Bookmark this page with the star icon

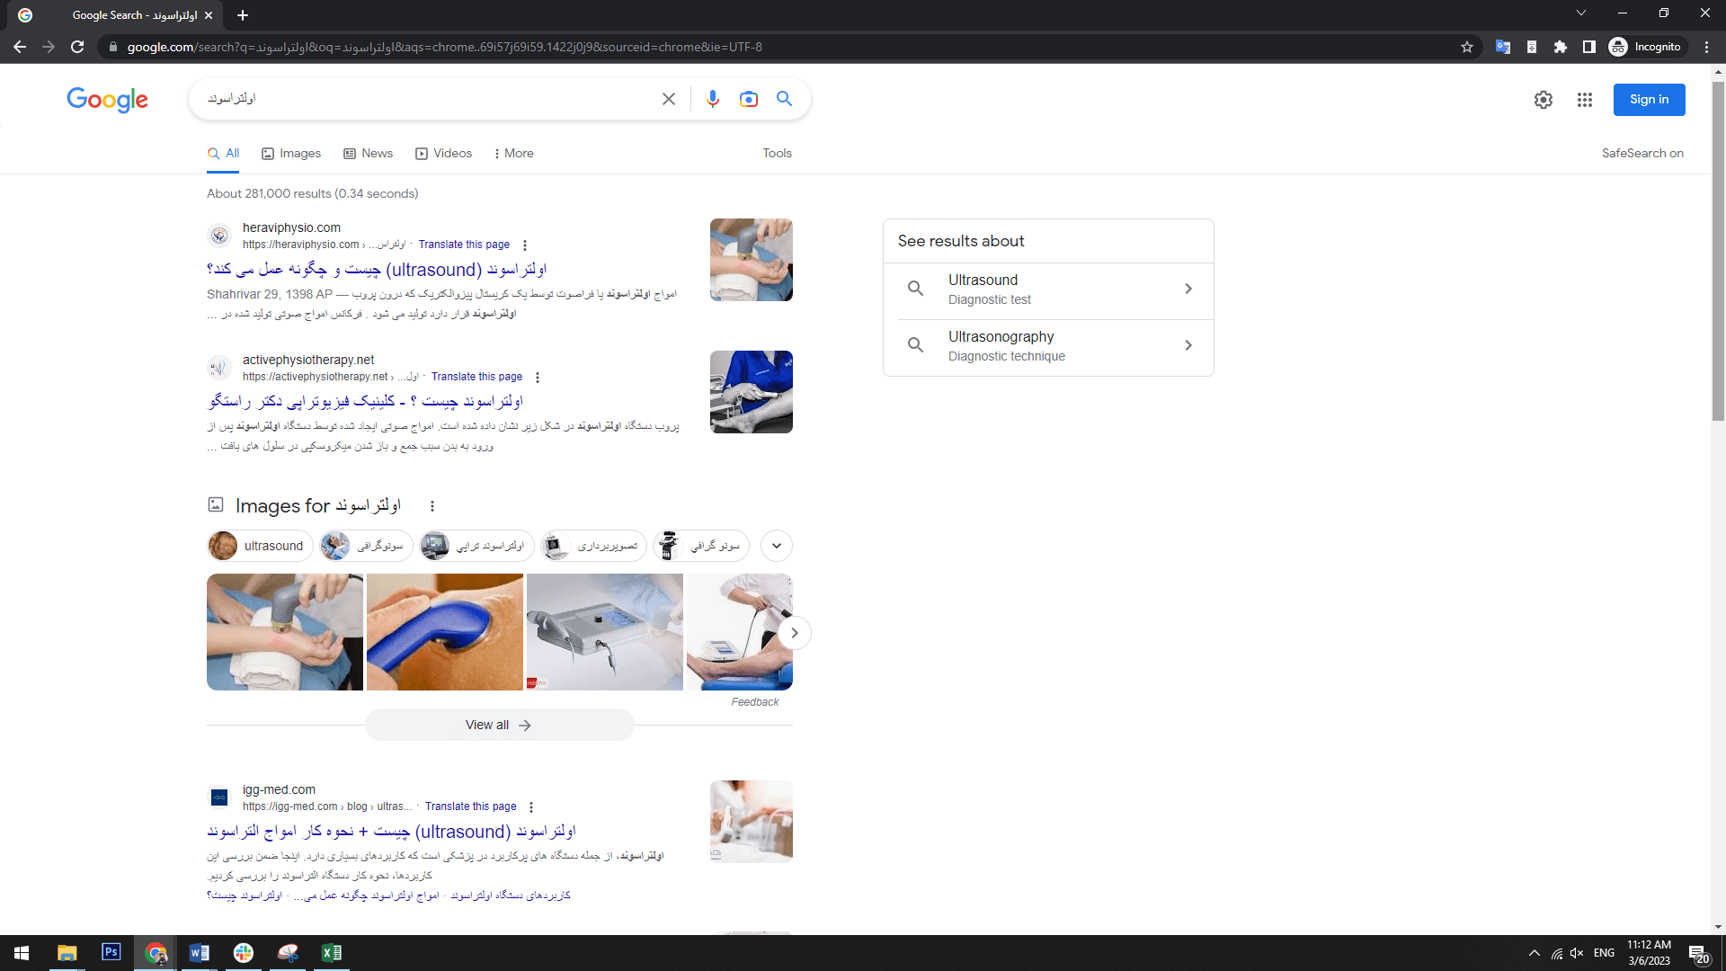[1467, 47]
